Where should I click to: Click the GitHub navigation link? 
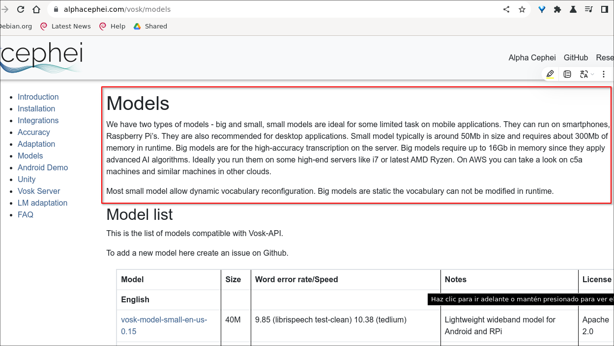576,57
